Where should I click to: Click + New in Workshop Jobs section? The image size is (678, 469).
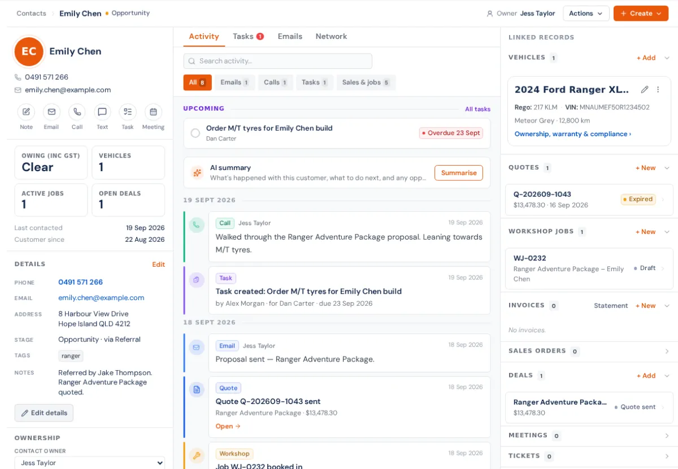(x=645, y=232)
